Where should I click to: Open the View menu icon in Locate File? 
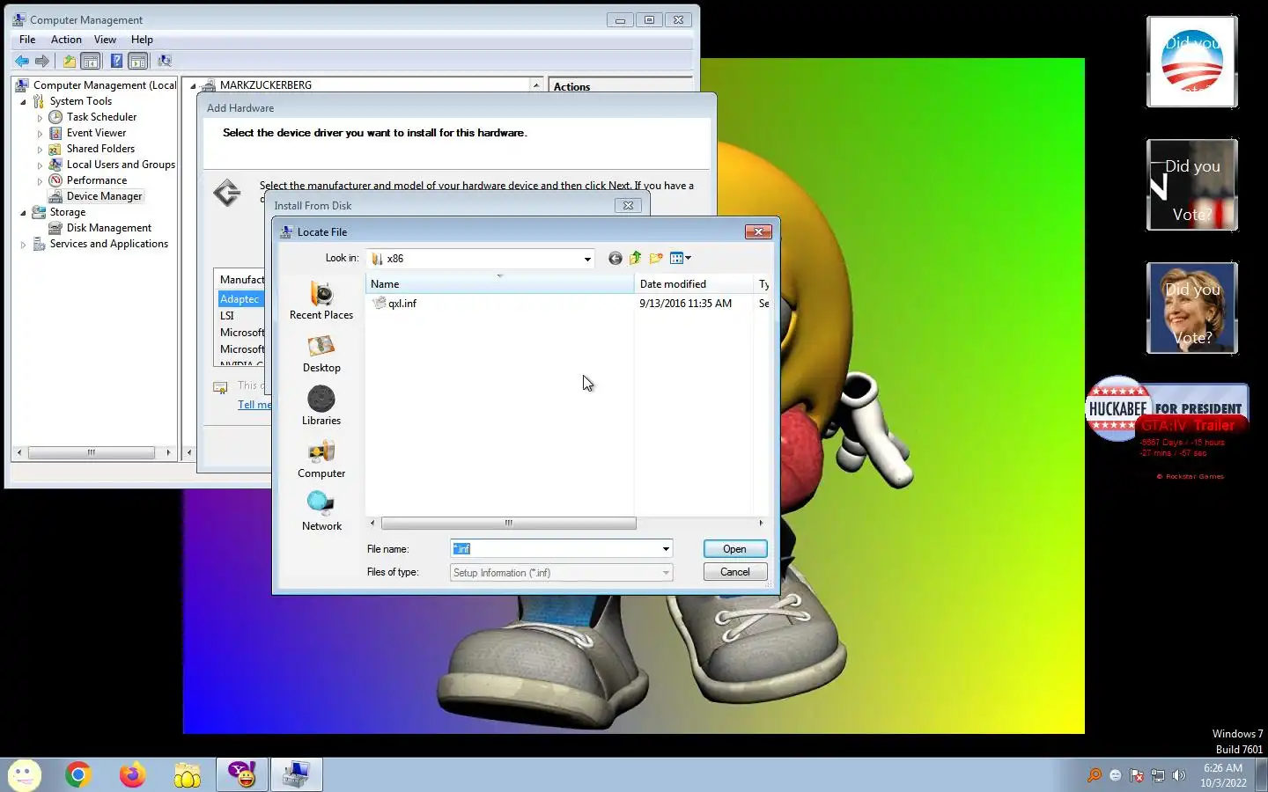pos(680,258)
